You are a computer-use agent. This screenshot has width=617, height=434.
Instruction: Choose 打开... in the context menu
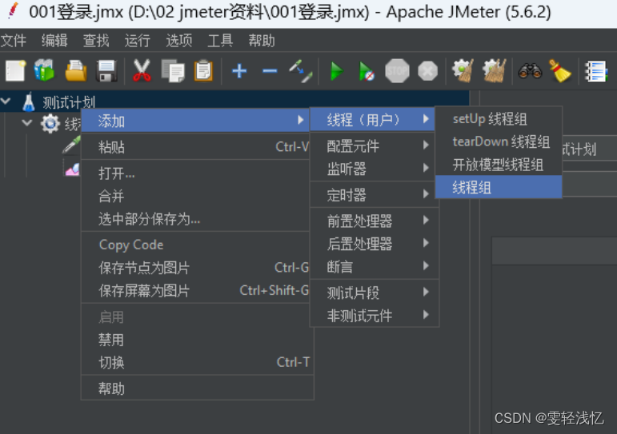195,173
